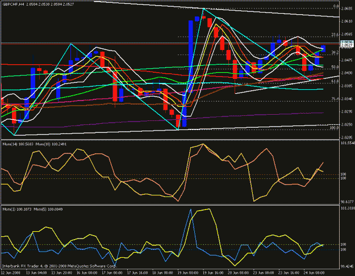355x276 pixels.
Task: Select the 2.0655 price axis label
Action: 347,9
